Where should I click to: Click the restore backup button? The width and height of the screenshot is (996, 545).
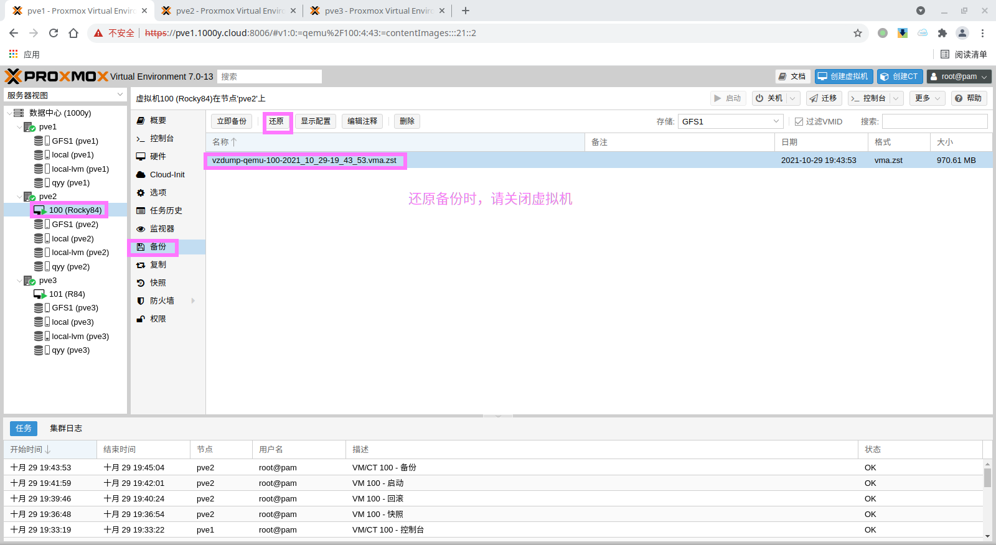[276, 121]
